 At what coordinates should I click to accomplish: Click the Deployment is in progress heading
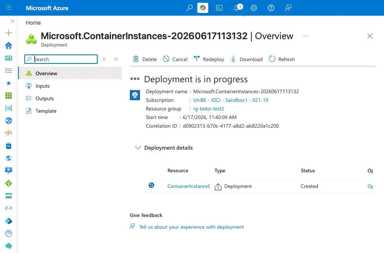[196, 79]
